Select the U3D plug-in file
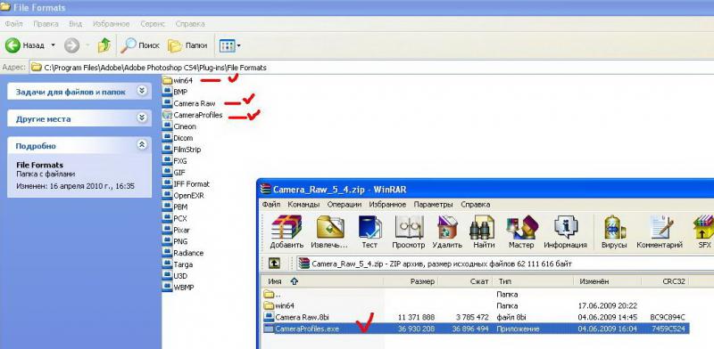 [175, 276]
